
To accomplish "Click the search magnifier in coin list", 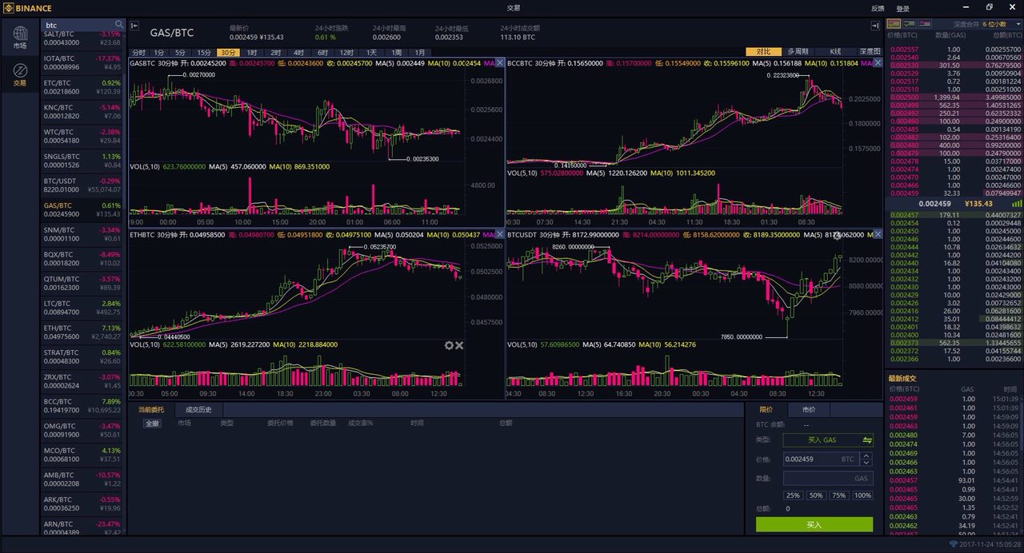I will [119, 25].
